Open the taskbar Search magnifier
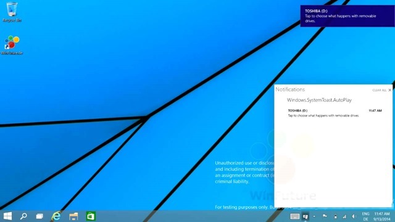 (23, 216)
